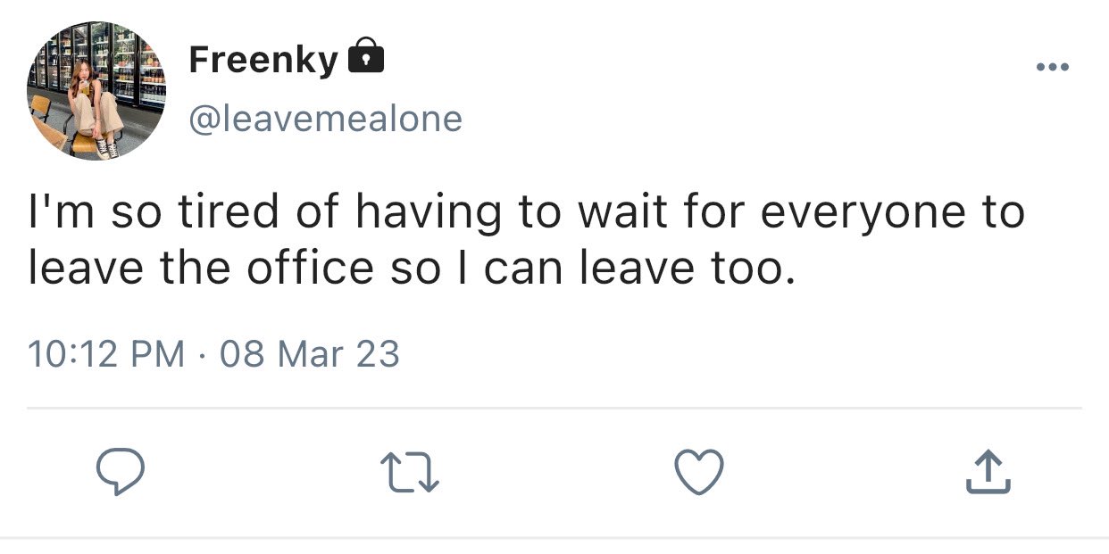The width and height of the screenshot is (1109, 554).
Task: Select the 10:12 PM timestamp
Action: click(x=106, y=355)
